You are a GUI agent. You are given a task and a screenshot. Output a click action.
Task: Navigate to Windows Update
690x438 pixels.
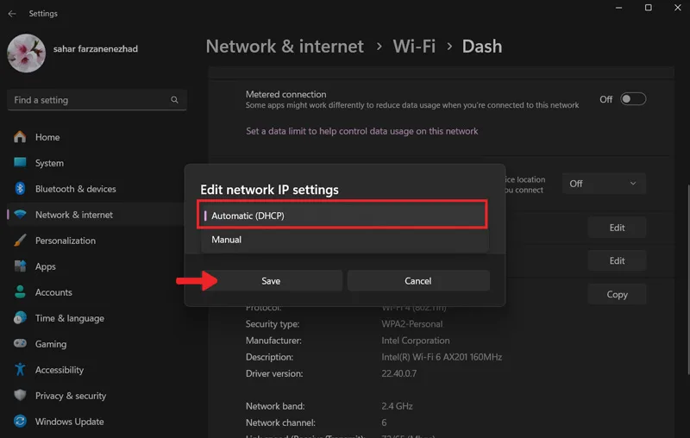[70, 422]
